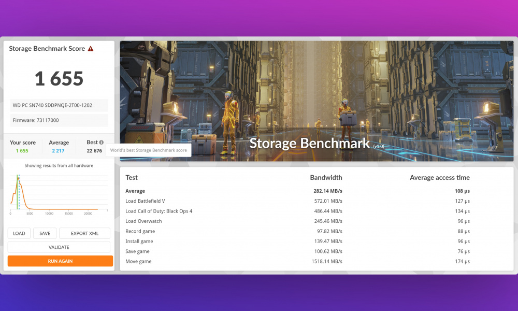This screenshot has width=518, height=311.
Task: Click the 127 µs access time value
Action: point(462,201)
